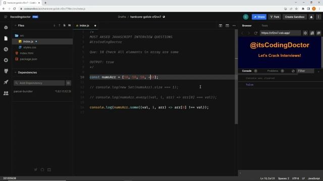Collapse the Files section
323x181 pixels.
click(15, 26)
